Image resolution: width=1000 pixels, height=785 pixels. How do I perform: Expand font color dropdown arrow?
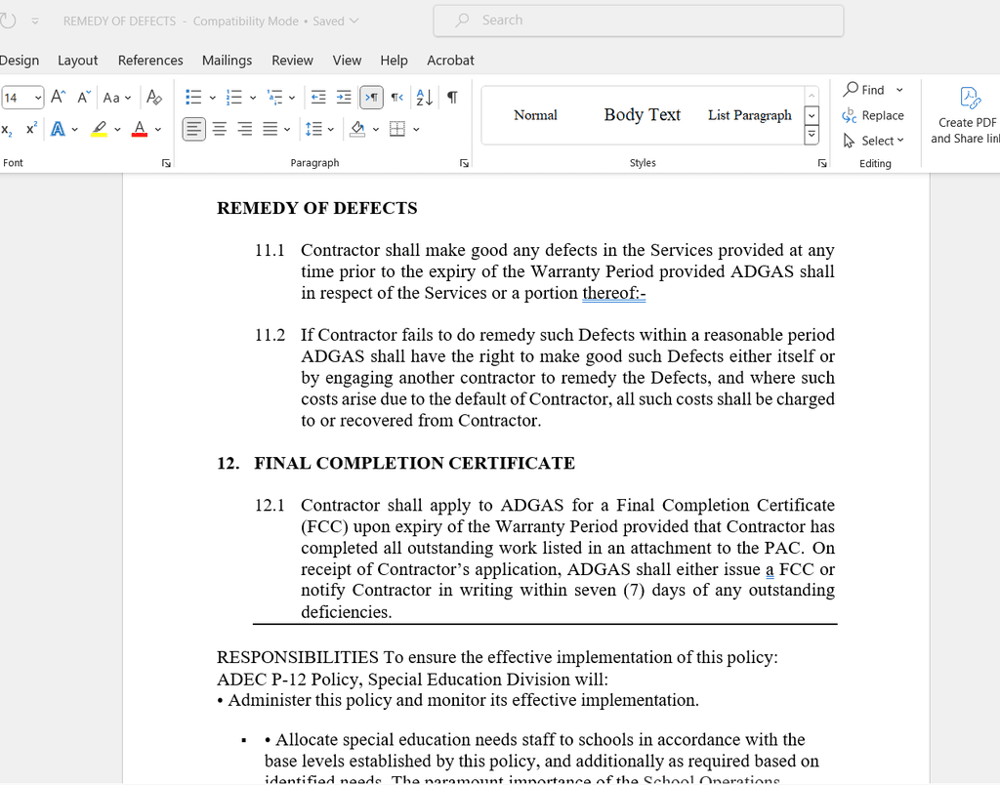[x=158, y=130]
